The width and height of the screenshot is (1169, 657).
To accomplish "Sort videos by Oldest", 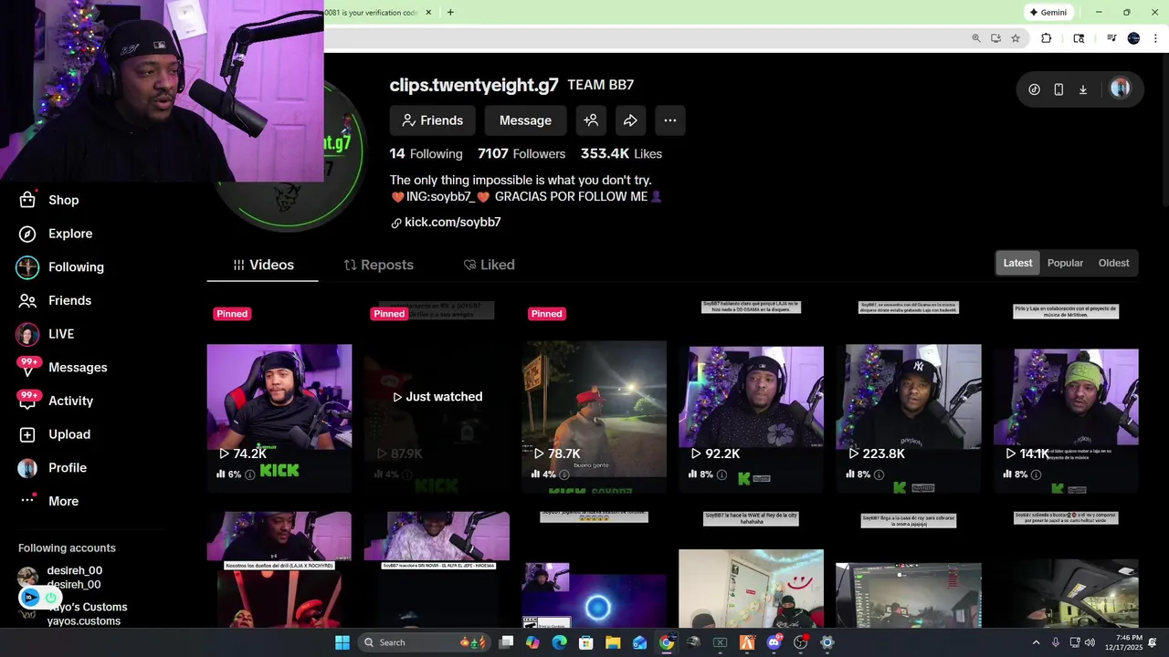I will (x=1113, y=263).
